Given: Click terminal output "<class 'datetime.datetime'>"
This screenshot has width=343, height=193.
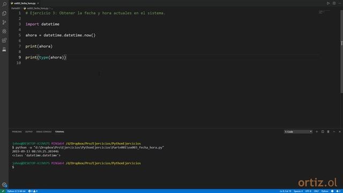Looking at the screenshot, I should [x=36, y=155].
